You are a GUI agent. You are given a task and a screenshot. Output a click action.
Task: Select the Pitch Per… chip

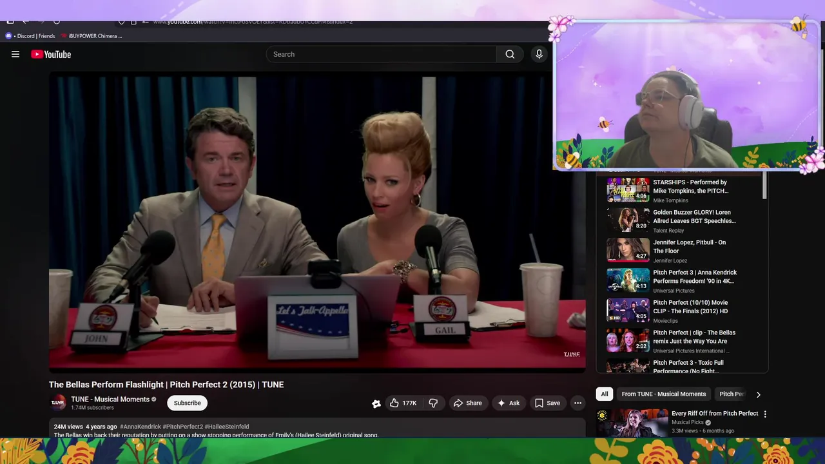tap(732, 394)
